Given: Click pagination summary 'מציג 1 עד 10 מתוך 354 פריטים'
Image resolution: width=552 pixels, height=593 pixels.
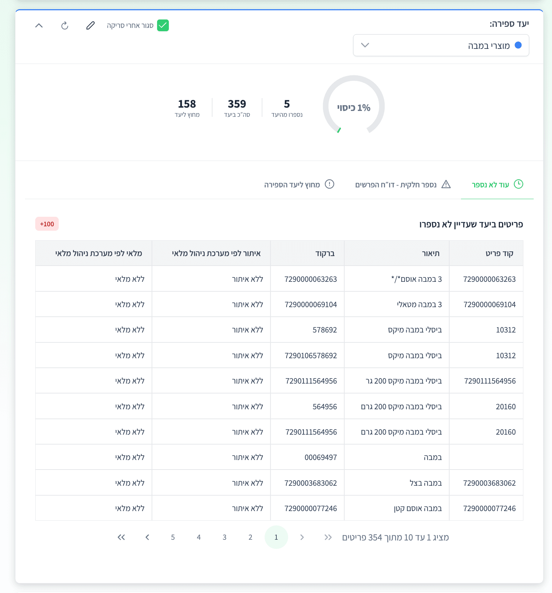Looking at the screenshot, I should click(395, 538).
